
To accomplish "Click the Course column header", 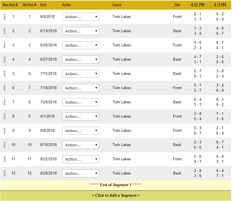I will (x=117, y=5).
